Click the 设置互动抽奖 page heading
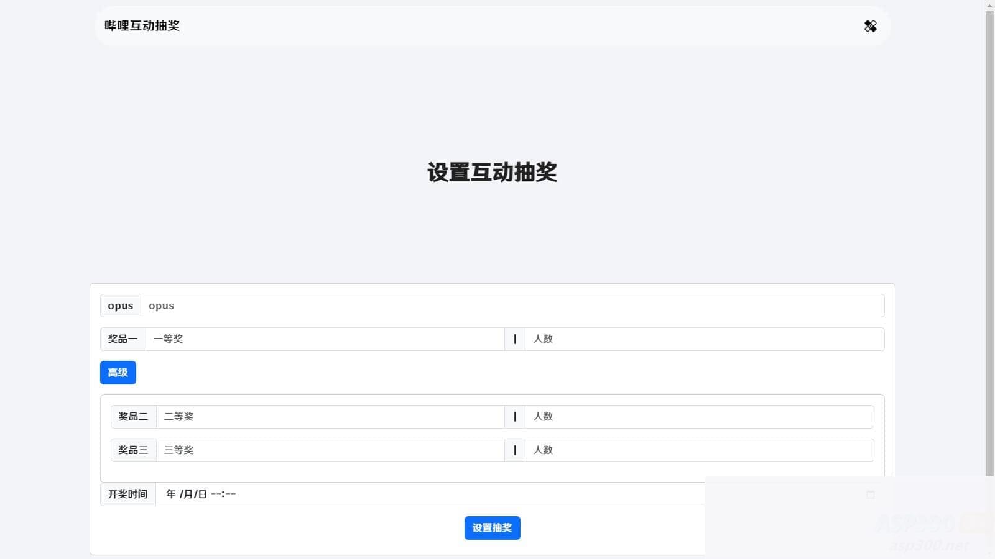 click(492, 173)
